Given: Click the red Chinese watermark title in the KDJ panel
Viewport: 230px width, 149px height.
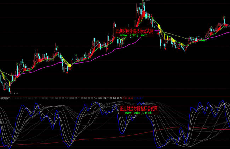Looking at the screenshot, I should pyautogui.click(x=139, y=109).
